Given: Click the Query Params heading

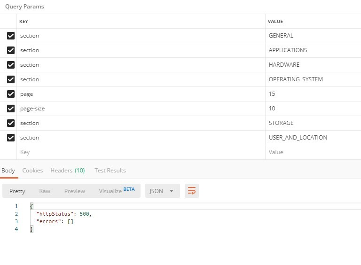Looking at the screenshot, I should [x=24, y=7].
